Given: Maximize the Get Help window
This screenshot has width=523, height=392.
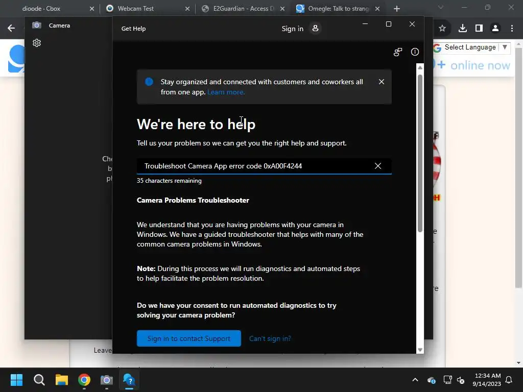Looking at the screenshot, I should coord(389,24).
